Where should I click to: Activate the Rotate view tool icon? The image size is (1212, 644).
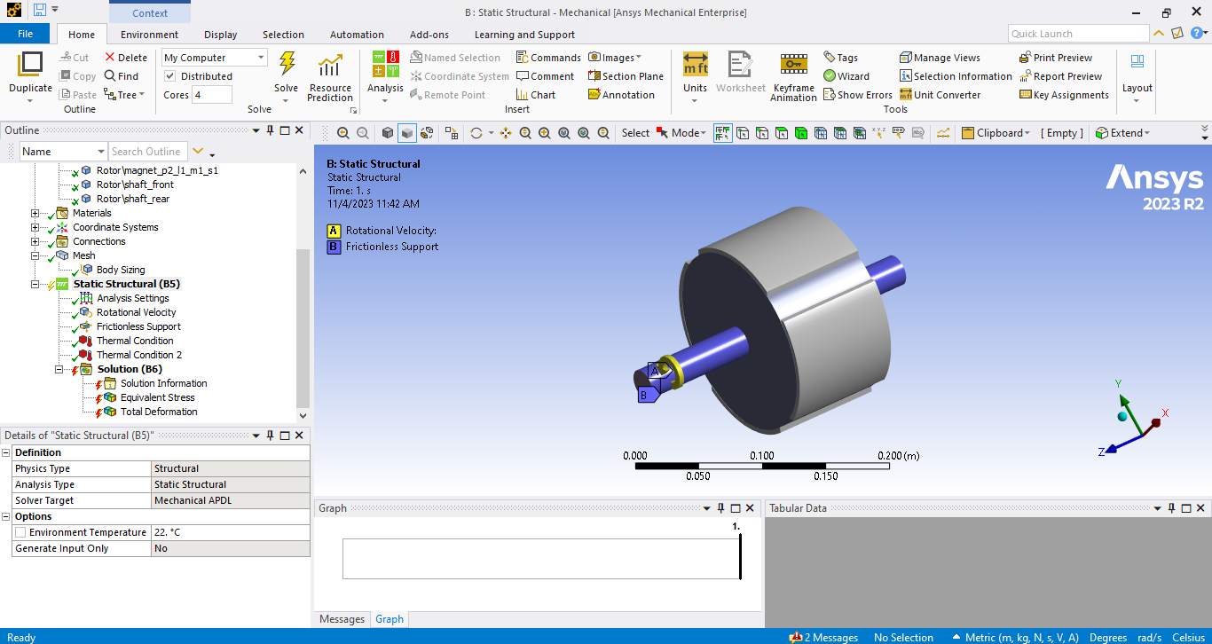(x=476, y=133)
